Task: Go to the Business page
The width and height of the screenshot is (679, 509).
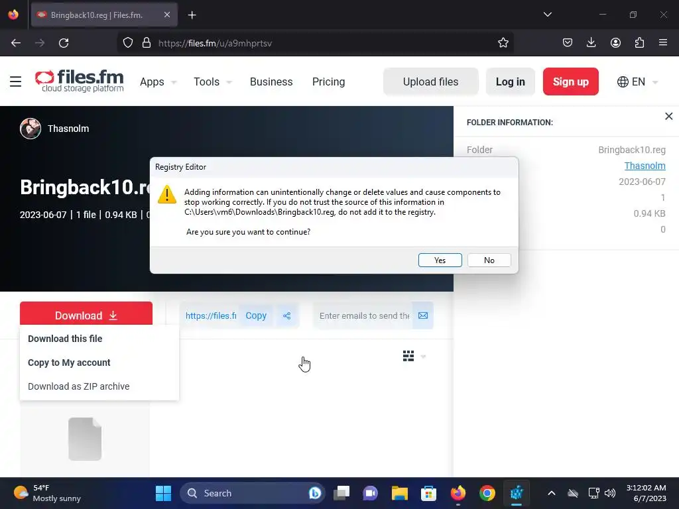Action: click(271, 82)
